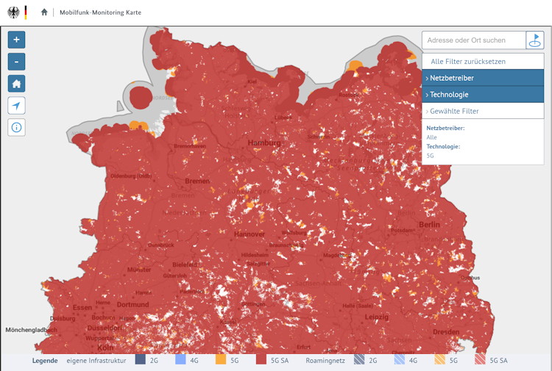Reset all filters with Alle Filter zurücksetzen
Screen dimensions: 552x371
(x=468, y=62)
